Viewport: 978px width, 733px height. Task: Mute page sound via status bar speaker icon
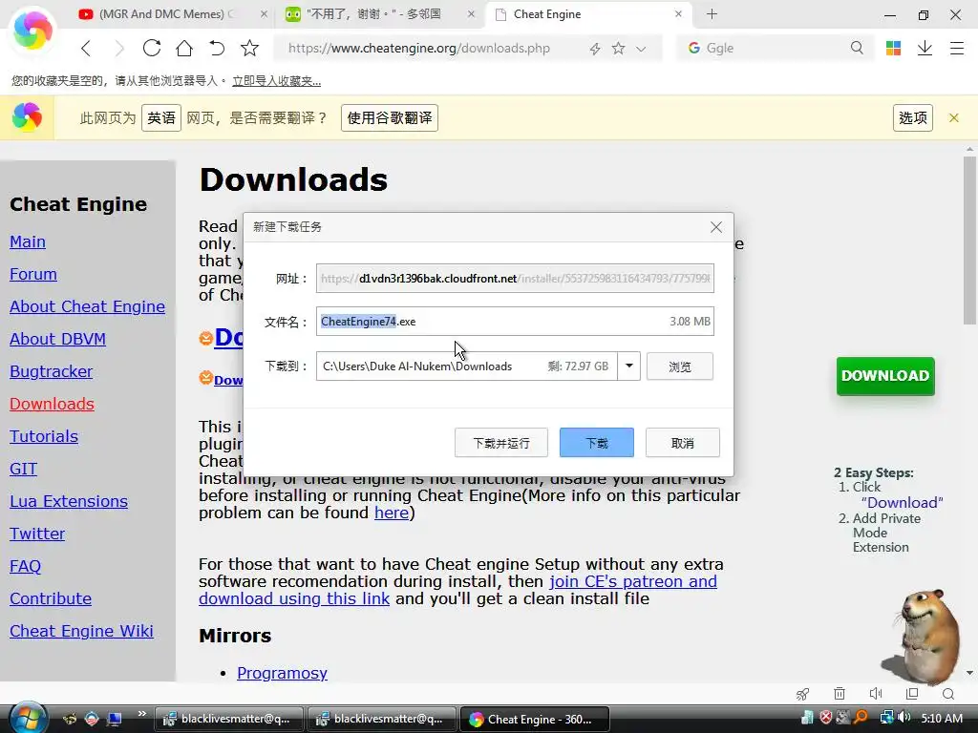pos(876,694)
